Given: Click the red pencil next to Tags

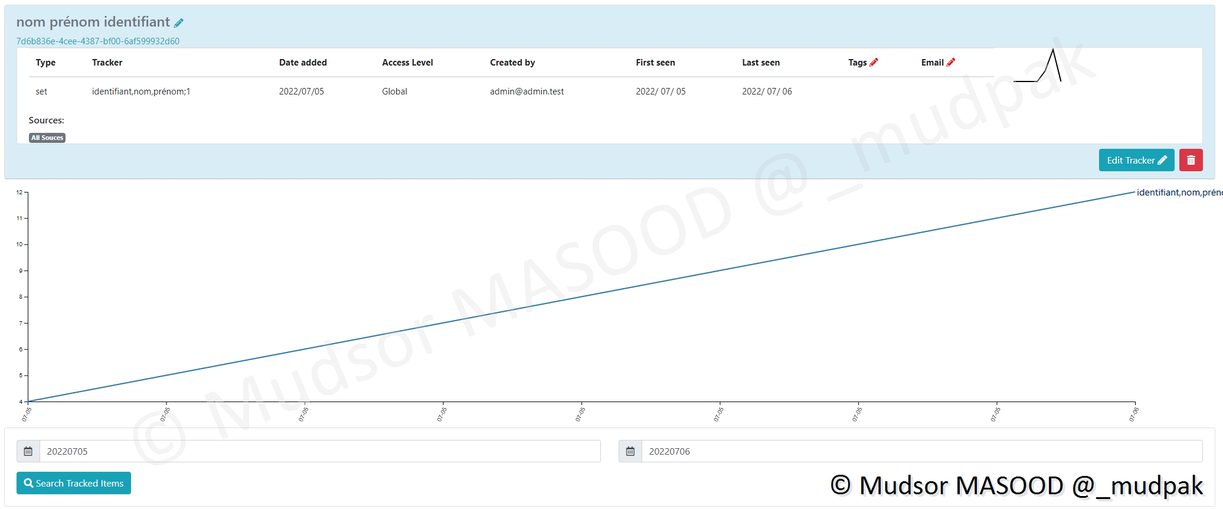Looking at the screenshot, I should (874, 62).
